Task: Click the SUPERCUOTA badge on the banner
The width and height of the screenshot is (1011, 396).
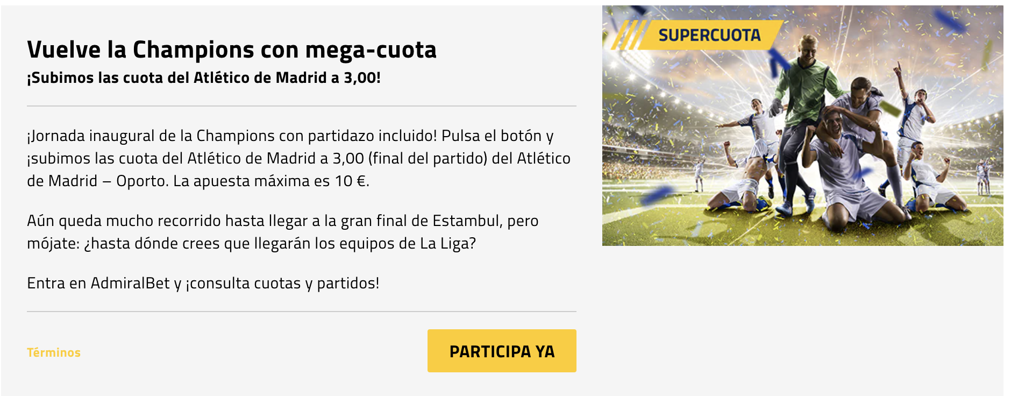Action: coord(709,36)
